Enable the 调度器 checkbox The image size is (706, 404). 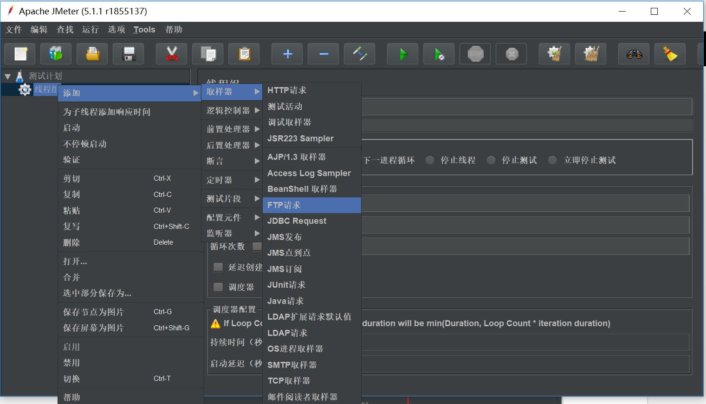coord(218,287)
